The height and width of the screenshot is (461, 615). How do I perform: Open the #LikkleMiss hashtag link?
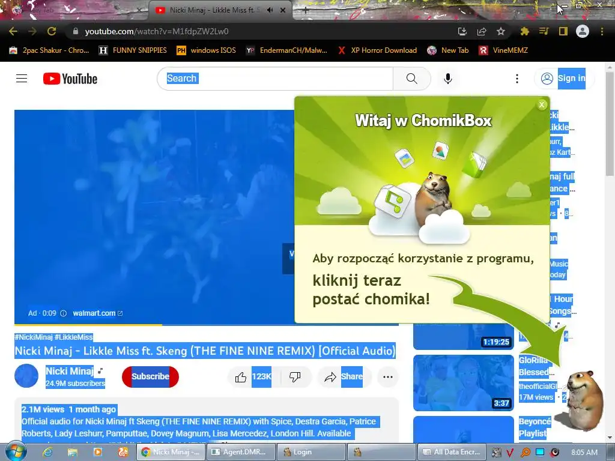click(74, 337)
